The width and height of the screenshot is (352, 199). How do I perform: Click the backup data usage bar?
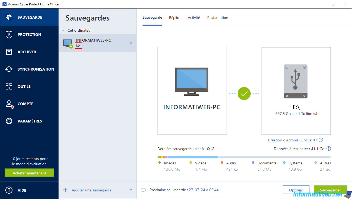click(x=244, y=157)
